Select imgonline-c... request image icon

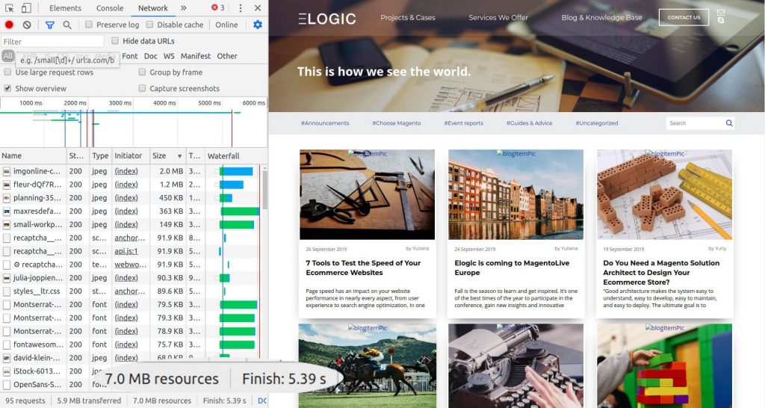pyautogui.click(x=6, y=171)
